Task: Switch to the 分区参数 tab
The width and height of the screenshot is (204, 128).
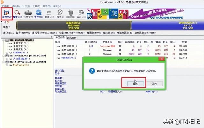Action: point(60,38)
